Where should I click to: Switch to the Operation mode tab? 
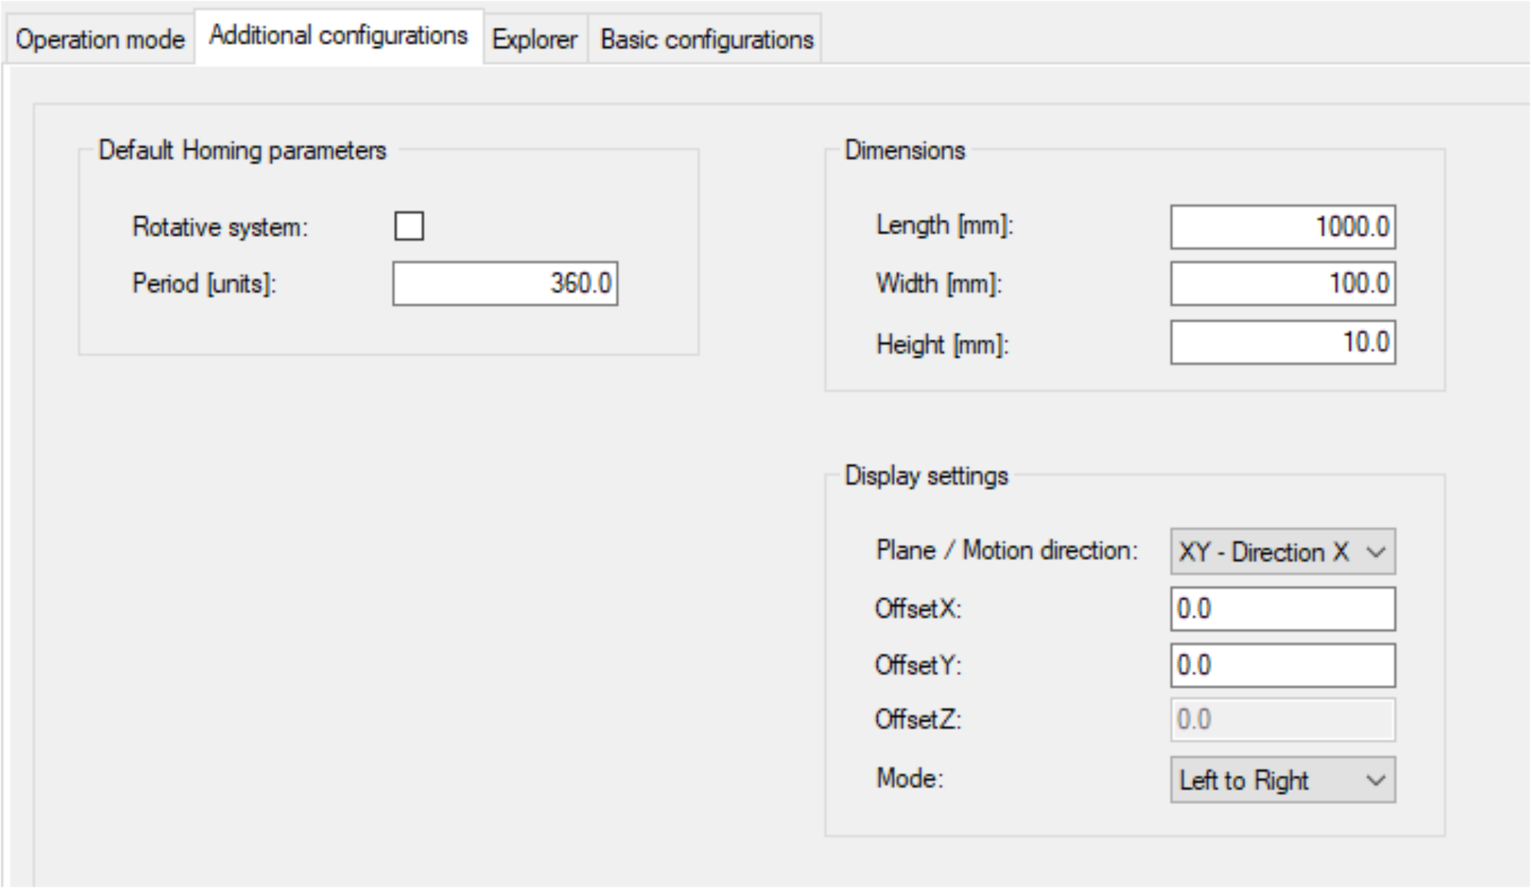click(x=100, y=40)
